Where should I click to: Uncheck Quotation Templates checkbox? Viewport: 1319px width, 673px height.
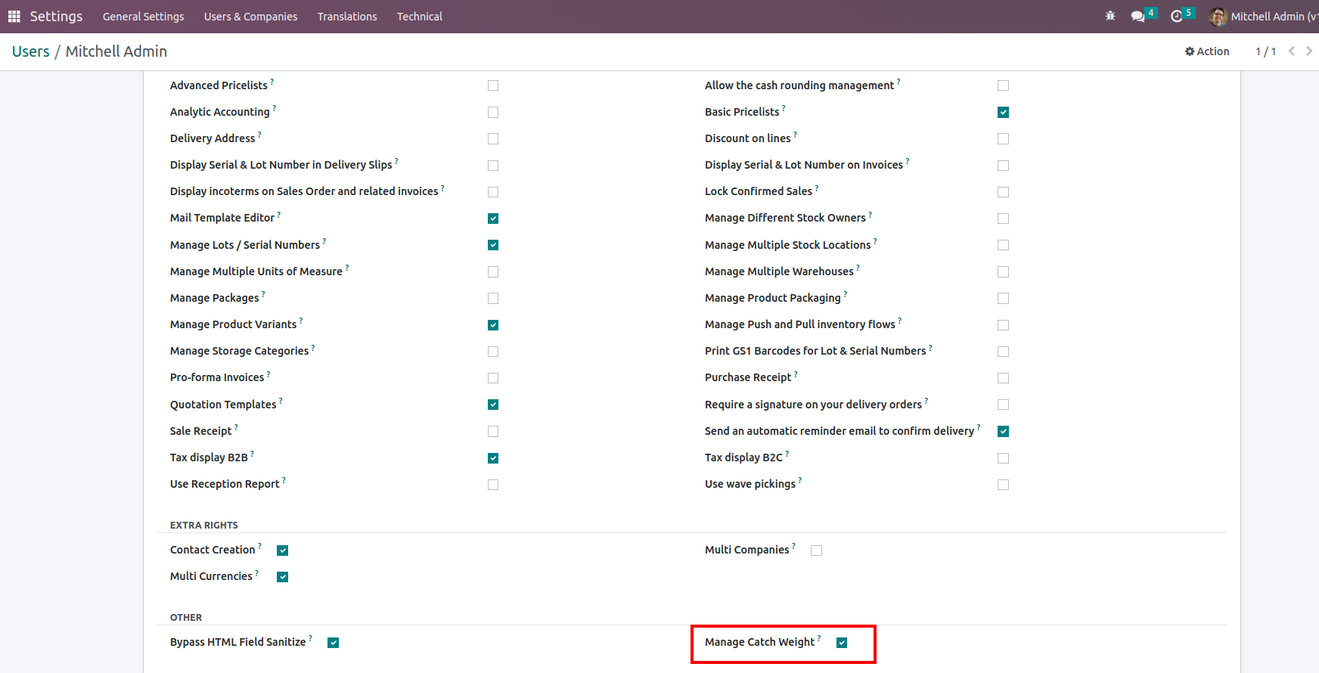[493, 405]
